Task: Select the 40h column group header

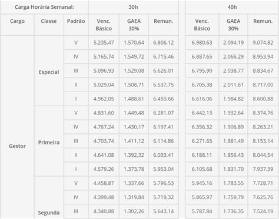Action: [232, 7]
